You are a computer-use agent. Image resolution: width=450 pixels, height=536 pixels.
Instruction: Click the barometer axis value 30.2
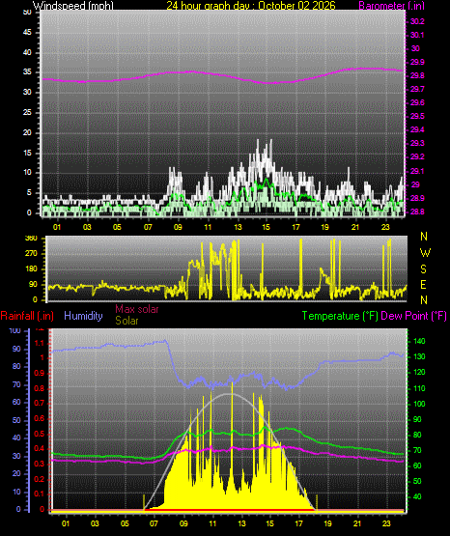[417, 21]
